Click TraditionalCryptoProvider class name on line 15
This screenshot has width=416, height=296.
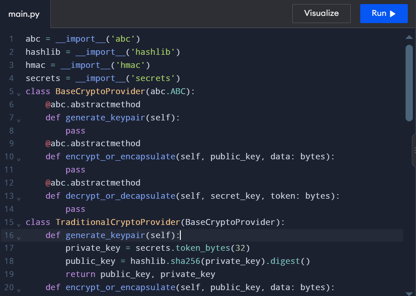pos(118,222)
